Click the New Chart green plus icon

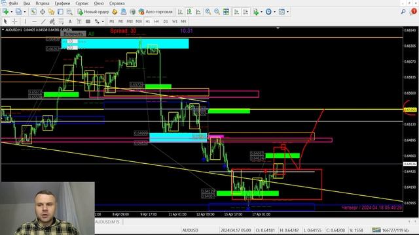pyautogui.click(x=5, y=12)
